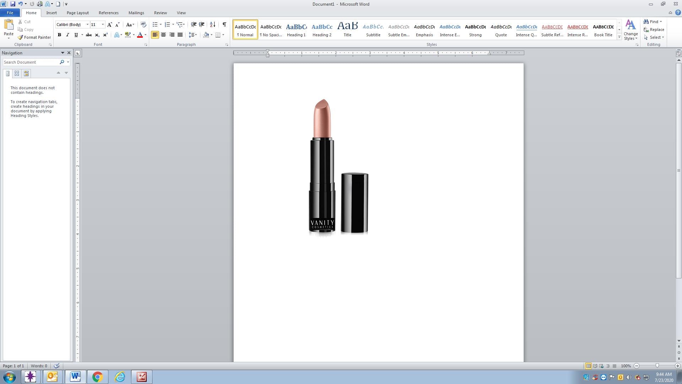The height and width of the screenshot is (384, 682).
Task: Click the Replace button
Action: tap(654, 30)
